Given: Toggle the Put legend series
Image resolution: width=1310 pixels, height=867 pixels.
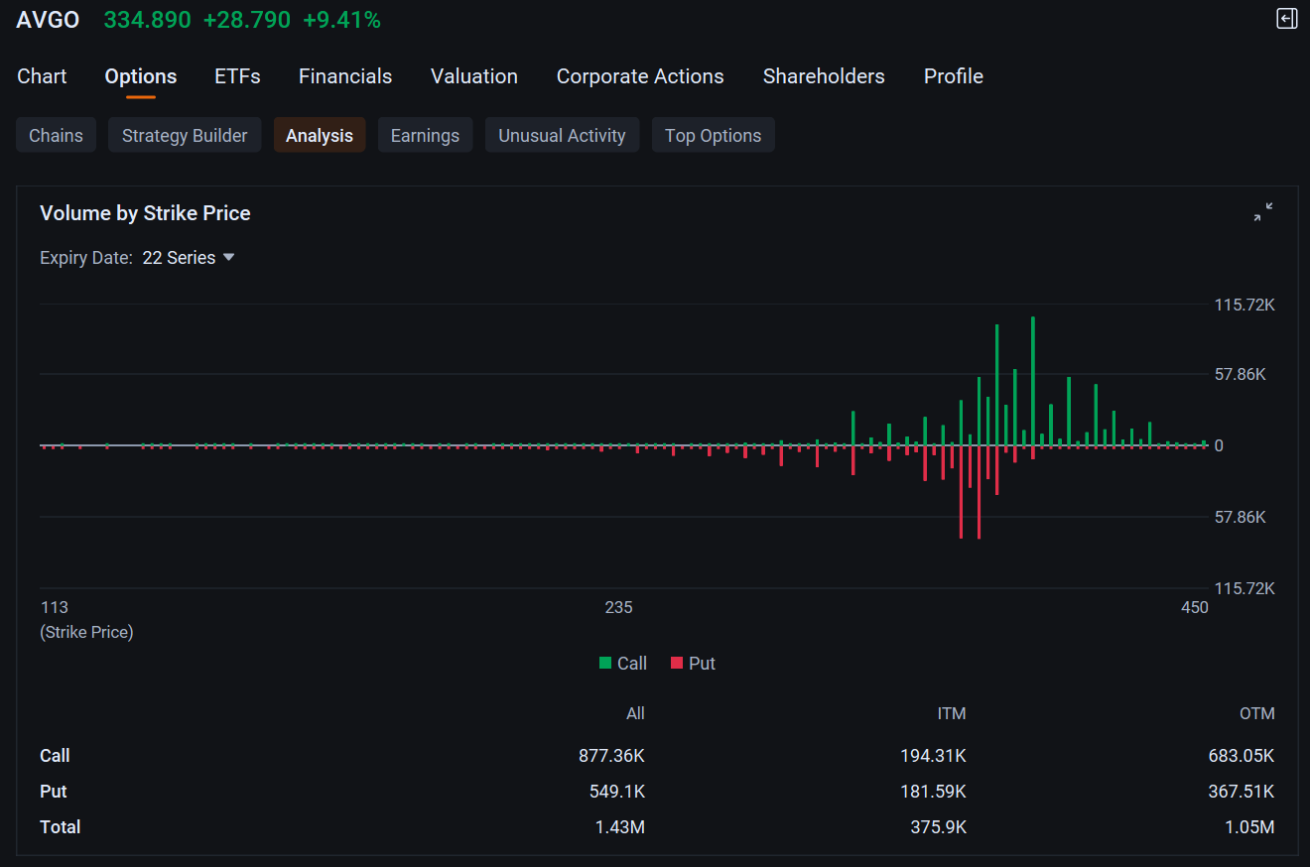Looking at the screenshot, I should pyautogui.click(x=693, y=664).
